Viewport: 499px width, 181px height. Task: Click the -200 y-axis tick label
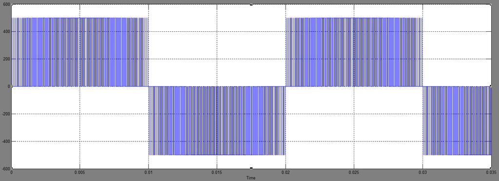(5, 114)
